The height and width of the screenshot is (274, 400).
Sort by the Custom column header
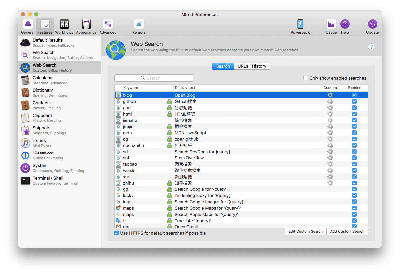pos(330,88)
